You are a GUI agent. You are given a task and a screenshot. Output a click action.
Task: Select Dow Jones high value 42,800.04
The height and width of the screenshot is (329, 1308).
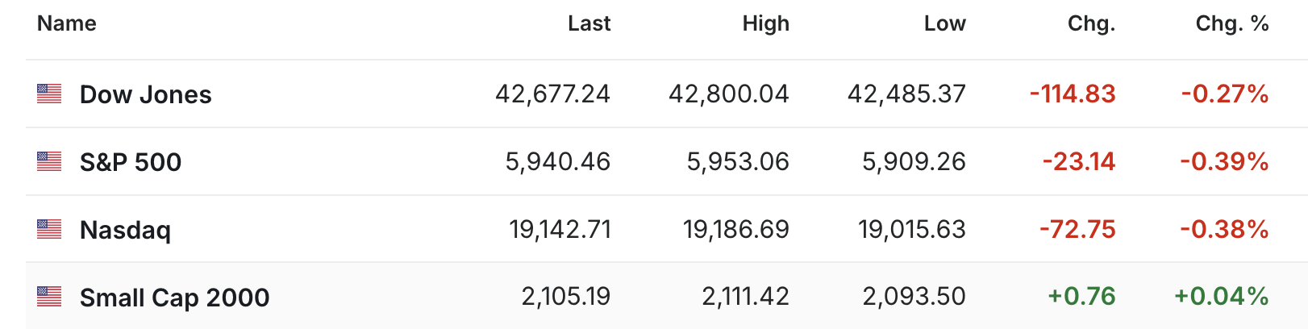(x=728, y=95)
